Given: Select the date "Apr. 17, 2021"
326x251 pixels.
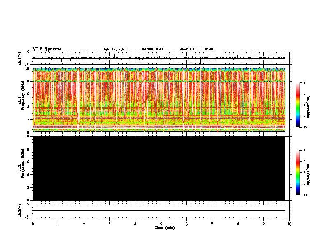Looking at the screenshot, I should tap(115, 49).
